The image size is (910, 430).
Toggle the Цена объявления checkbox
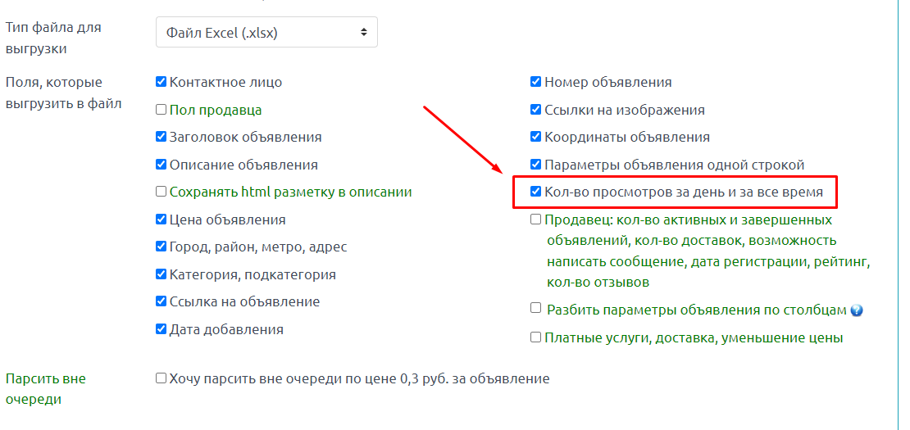162,219
